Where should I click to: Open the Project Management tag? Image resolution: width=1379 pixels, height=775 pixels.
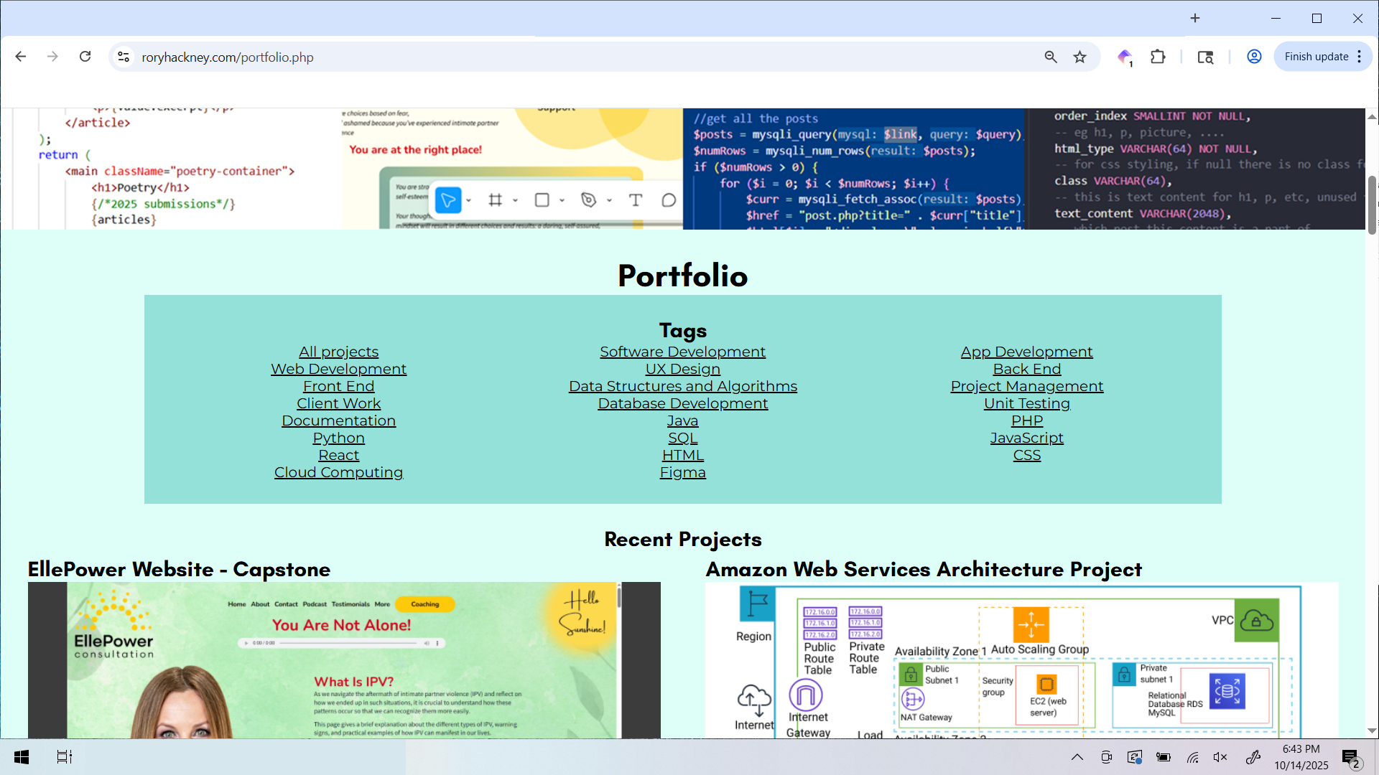tap(1026, 386)
